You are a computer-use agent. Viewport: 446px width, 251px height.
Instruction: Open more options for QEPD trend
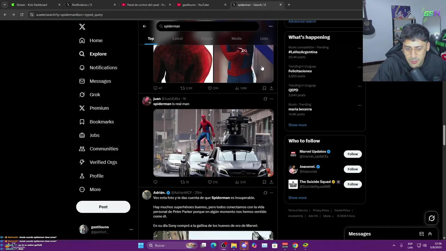click(x=360, y=86)
